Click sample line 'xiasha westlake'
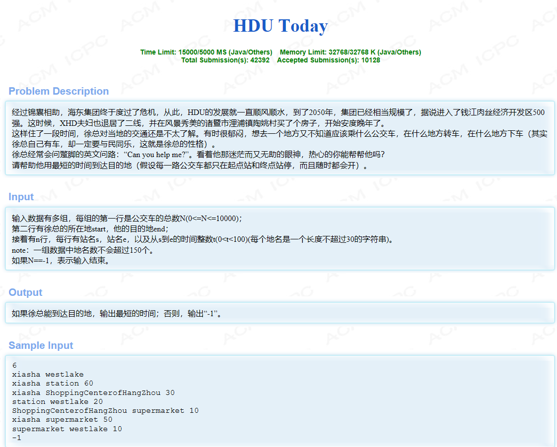The width and height of the screenshot is (557, 447). tap(48, 374)
